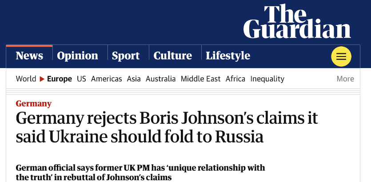Image resolution: width=371 pixels, height=182 pixels.
Task: Open the Lifestyle section
Action: (228, 56)
